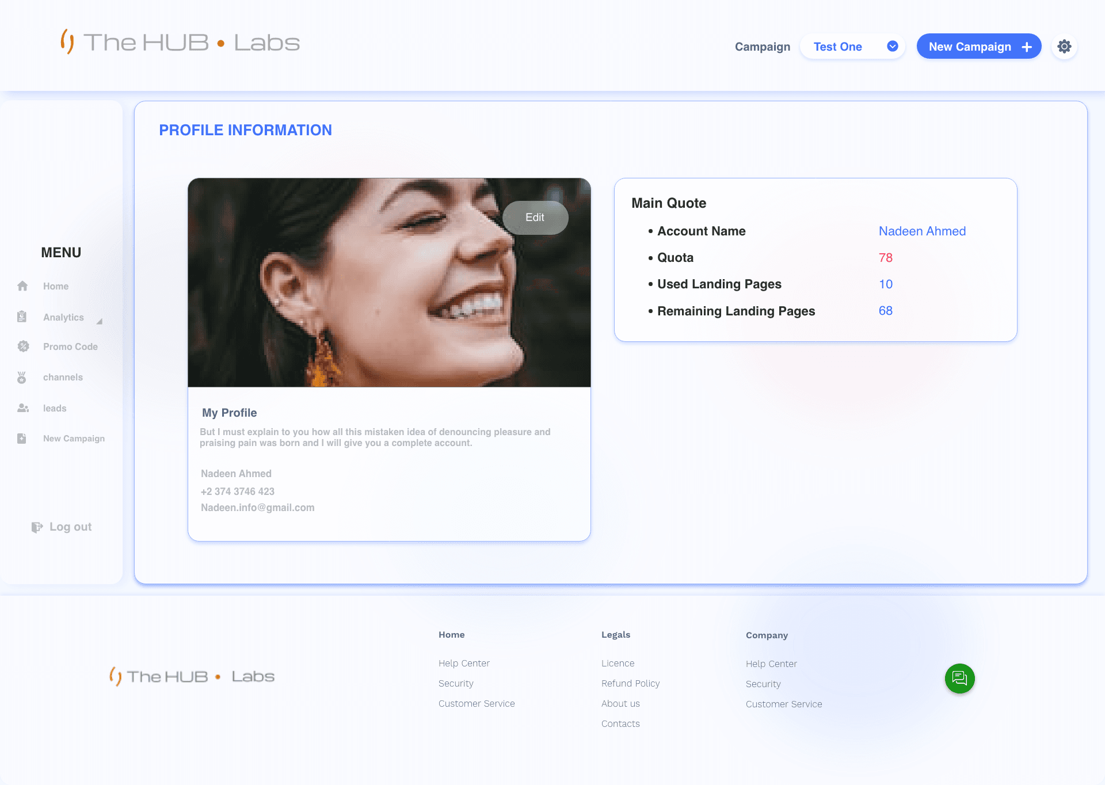Open the green chat support bubble
This screenshot has height=785, width=1105.
pos(959,679)
